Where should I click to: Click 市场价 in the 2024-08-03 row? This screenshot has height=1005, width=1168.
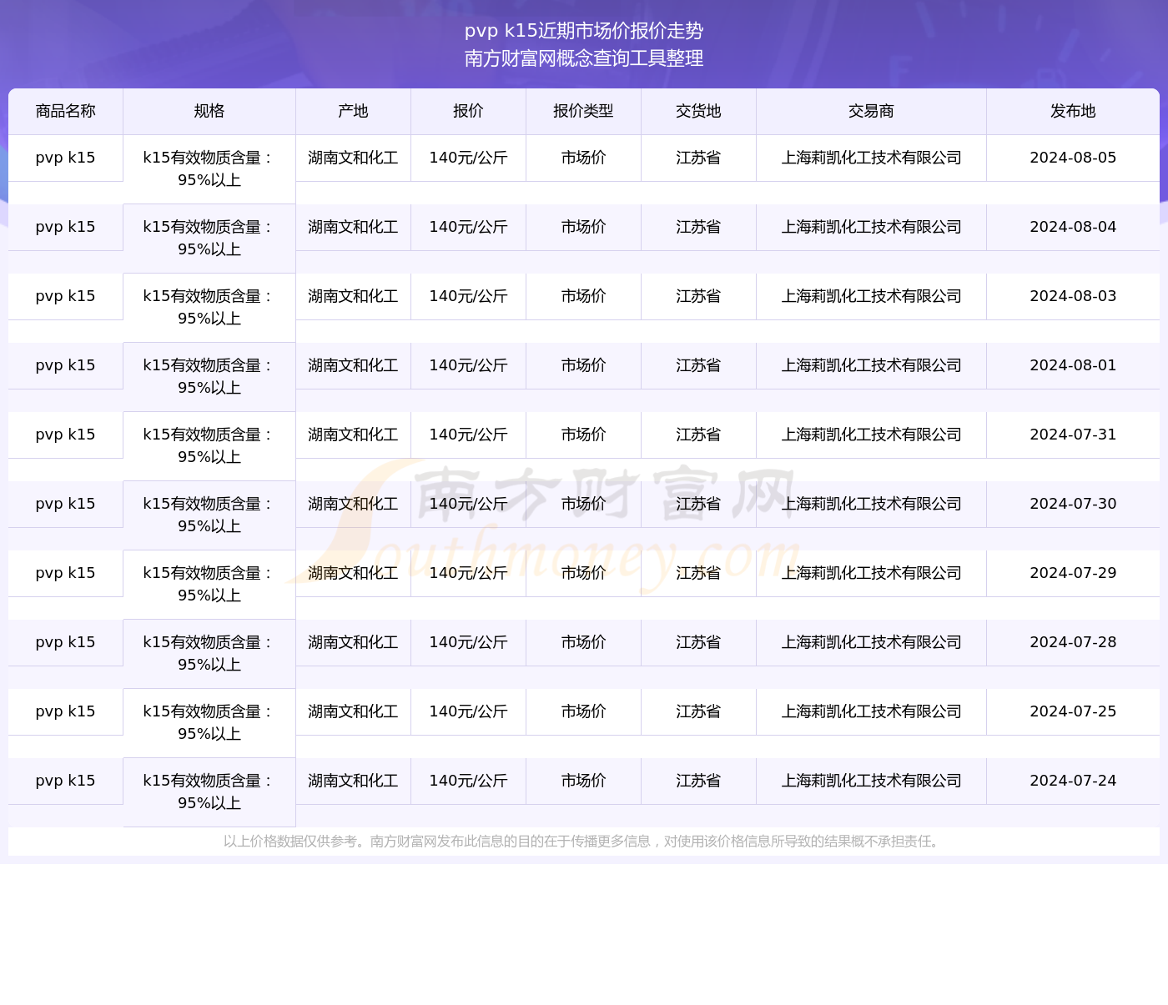click(583, 296)
